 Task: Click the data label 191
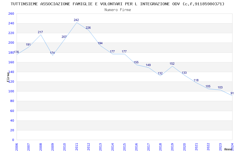(x=28, y=44)
